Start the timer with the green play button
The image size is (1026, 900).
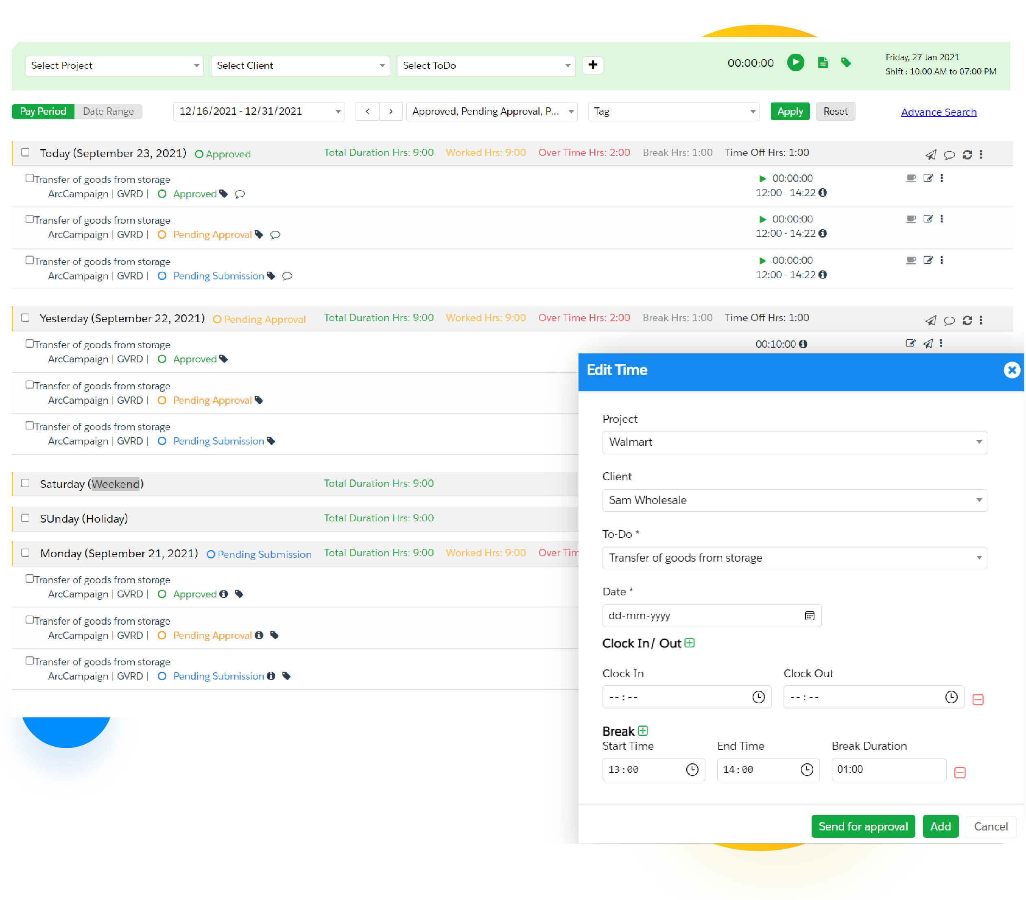click(x=795, y=63)
